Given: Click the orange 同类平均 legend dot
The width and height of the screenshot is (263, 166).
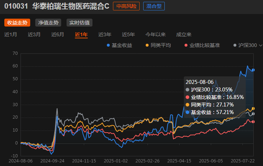Looking at the screenshot, I should (x=147, y=45).
